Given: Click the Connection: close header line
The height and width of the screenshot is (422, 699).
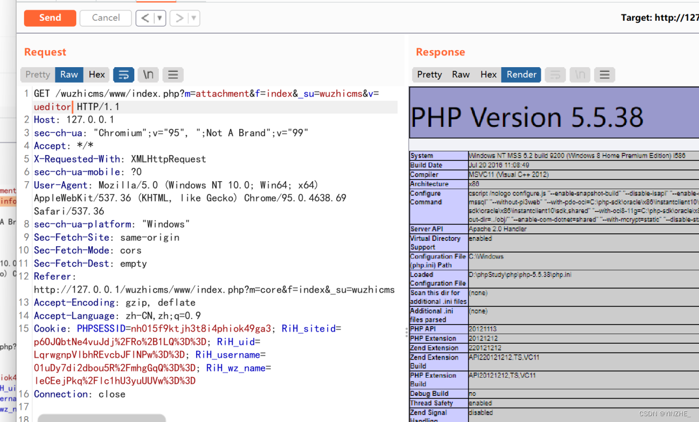Looking at the screenshot, I should tap(80, 394).
